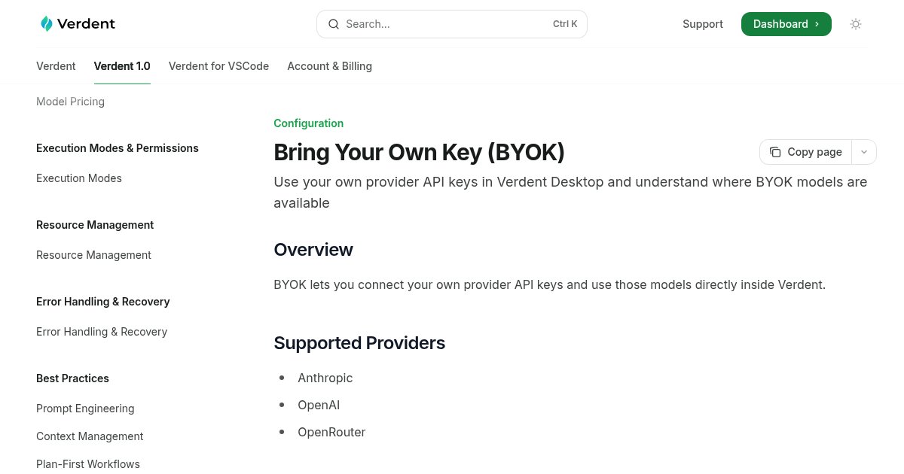Open the Dashboard button
This screenshot has width=904, height=474.
[786, 24]
